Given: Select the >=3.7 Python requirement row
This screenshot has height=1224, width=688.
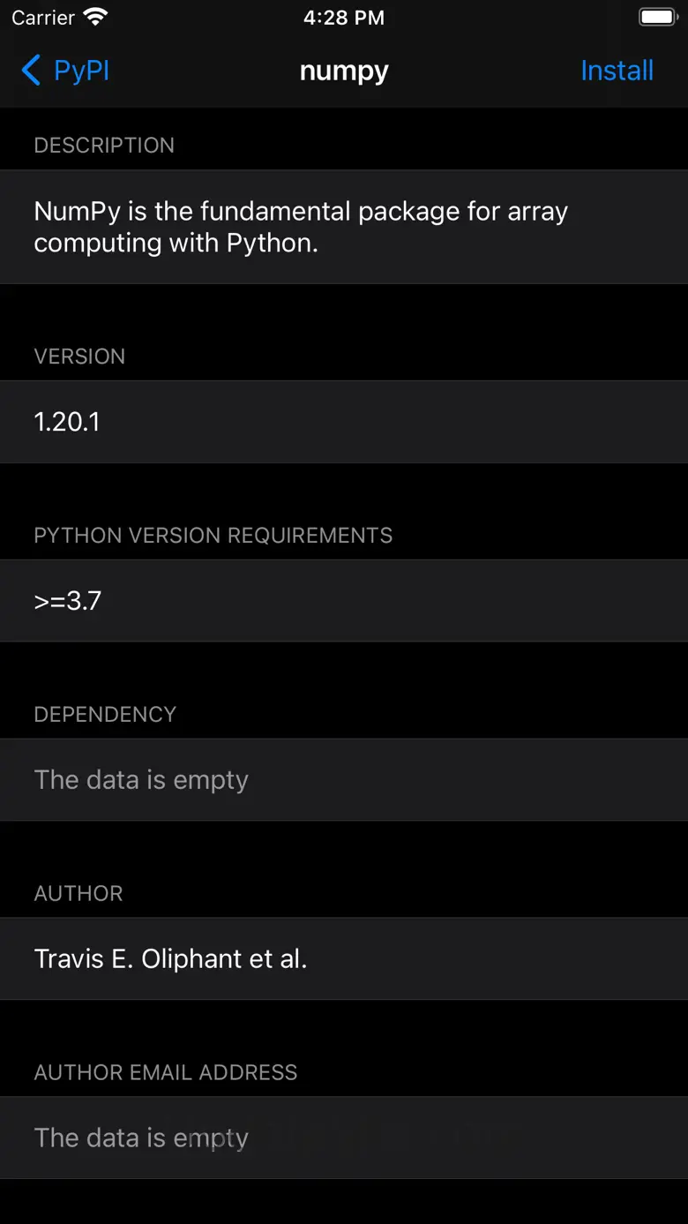Looking at the screenshot, I should pos(344,601).
